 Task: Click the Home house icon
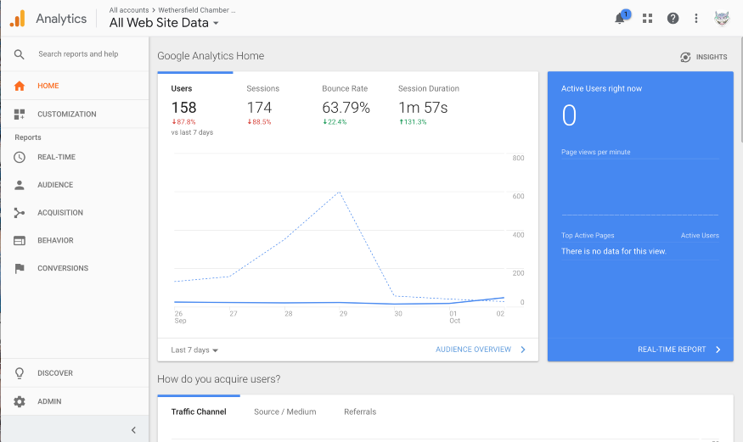(20, 86)
